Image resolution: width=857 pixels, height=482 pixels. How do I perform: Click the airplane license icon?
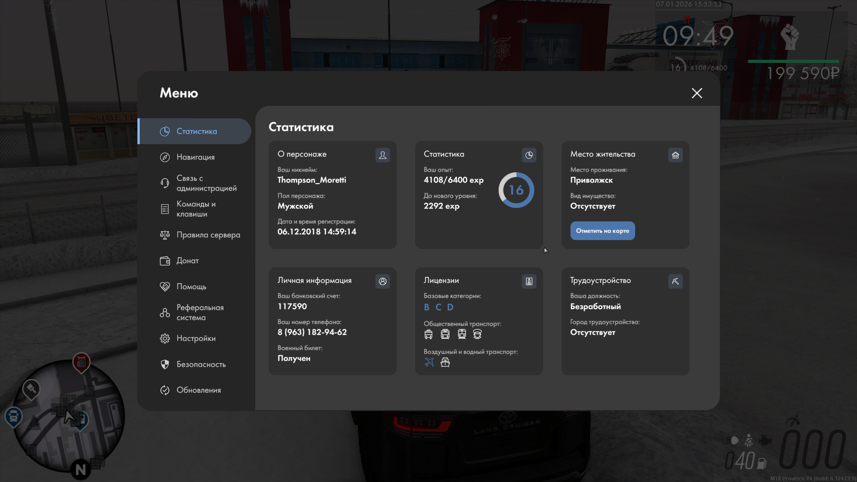click(x=429, y=362)
